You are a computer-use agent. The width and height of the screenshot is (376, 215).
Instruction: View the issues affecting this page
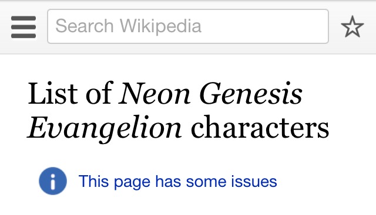tap(177, 182)
